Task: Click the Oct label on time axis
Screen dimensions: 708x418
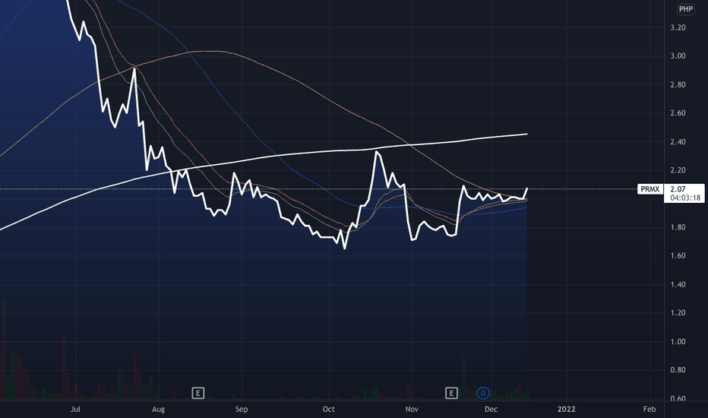Action: (328, 410)
